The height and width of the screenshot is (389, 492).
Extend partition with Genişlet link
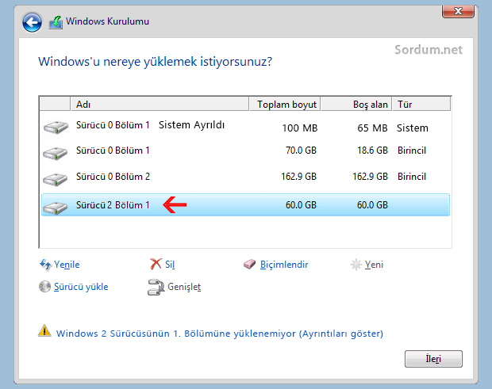coord(184,287)
